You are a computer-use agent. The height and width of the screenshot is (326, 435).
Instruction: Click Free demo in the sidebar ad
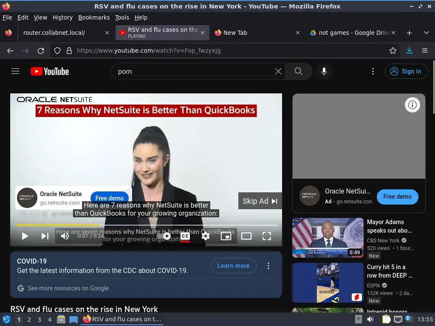(397, 197)
